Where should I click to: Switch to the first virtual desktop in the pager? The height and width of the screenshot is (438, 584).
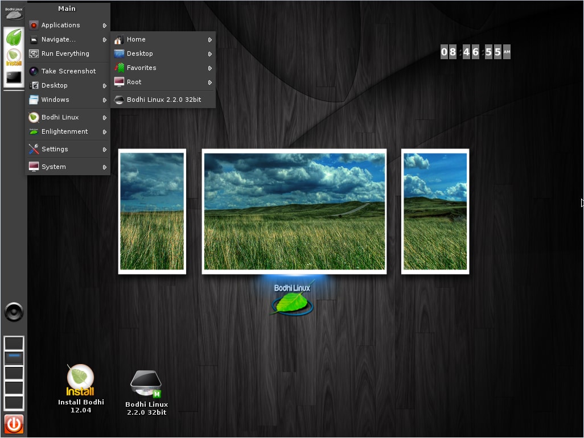(x=14, y=343)
